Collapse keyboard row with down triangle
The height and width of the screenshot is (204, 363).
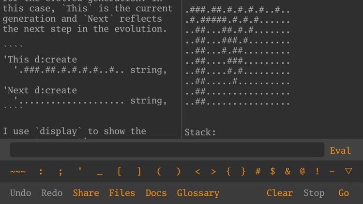click(x=348, y=171)
